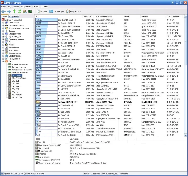Open the Сервис menu
The image size is (188, 176).
click(36, 6)
